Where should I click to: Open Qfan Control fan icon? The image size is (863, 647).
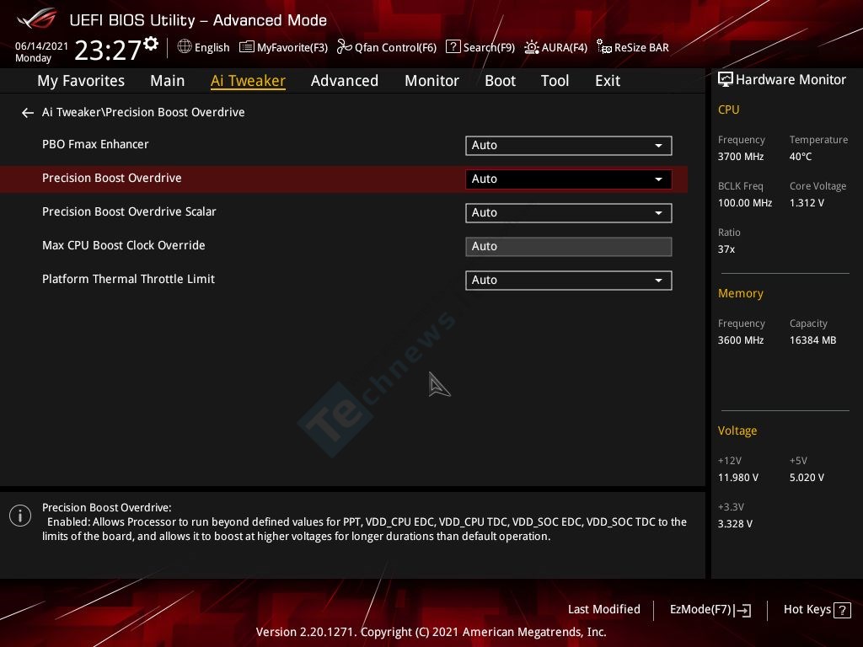[x=345, y=47]
